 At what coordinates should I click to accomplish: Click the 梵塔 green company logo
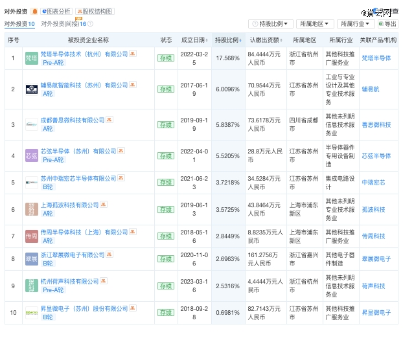coord(32,58)
